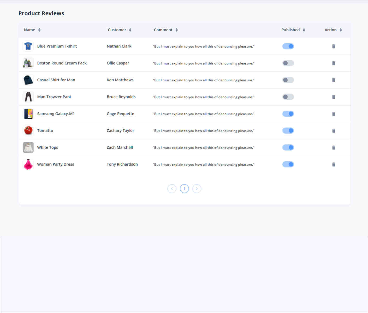This screenshot has height=313, width=368.
Task: Delete the Woman Party Dress review
Action: click(x=334, y=164)
